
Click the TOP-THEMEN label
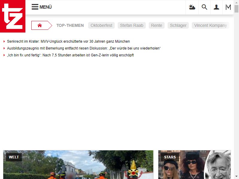(70, 25)
